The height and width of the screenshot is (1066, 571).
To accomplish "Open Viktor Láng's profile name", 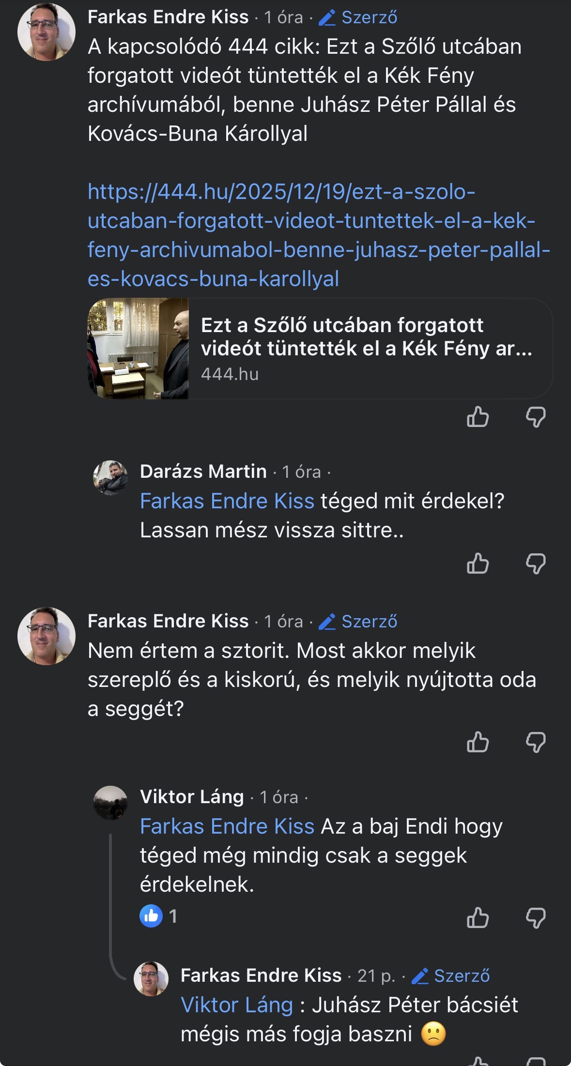I will click(x=192, y=796).
